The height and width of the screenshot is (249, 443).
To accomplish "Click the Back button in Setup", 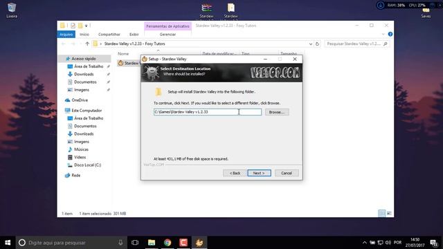I will click(x=235, y=173).
